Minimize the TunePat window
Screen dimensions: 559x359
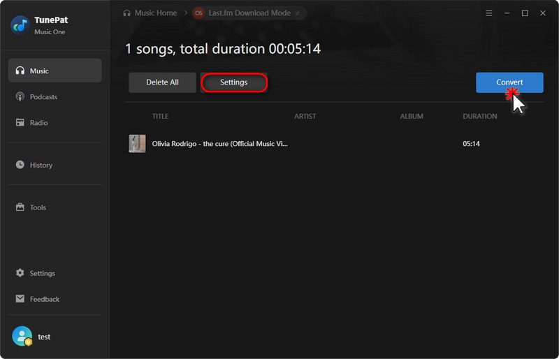tap(507, 13)
